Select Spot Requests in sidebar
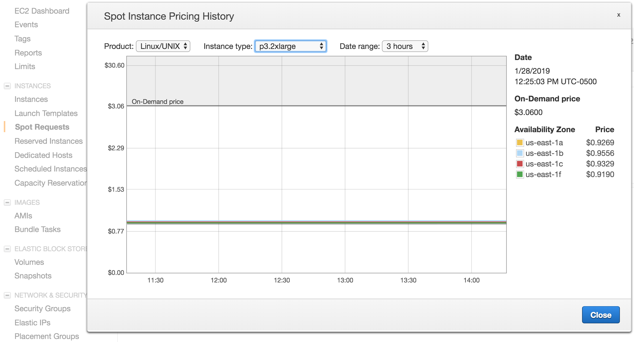The width and height of the screenshot is (634, 342). tap(42, 127)
